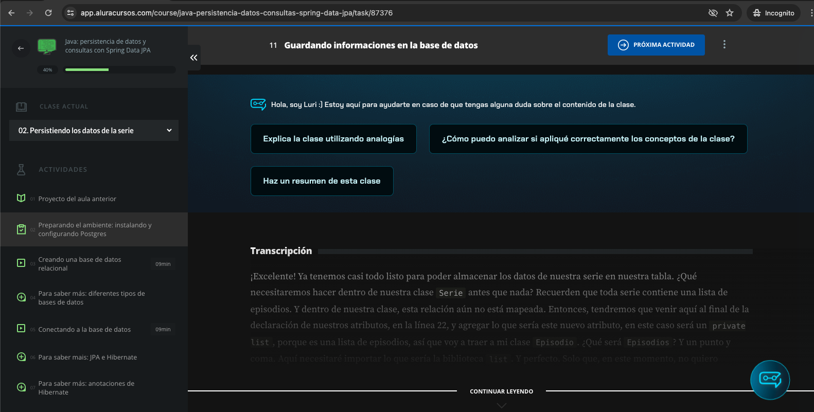Click the down chevron below Continuar Leyendo
Screen dimensions: 814x412
pyautogui.click(x=502, y=406)
